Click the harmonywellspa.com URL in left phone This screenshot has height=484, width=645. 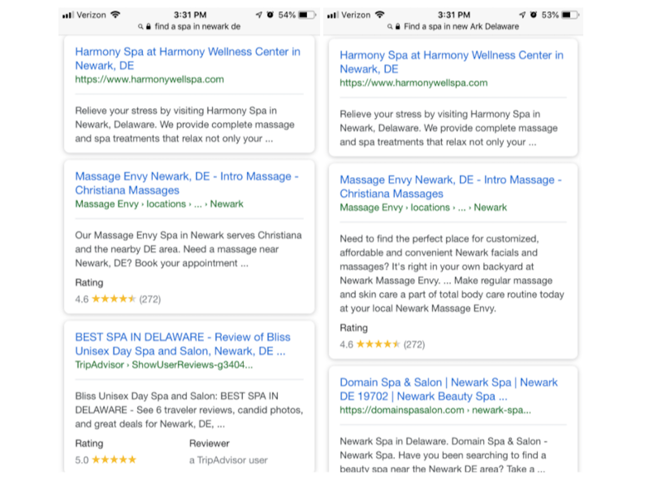[149, 79]
